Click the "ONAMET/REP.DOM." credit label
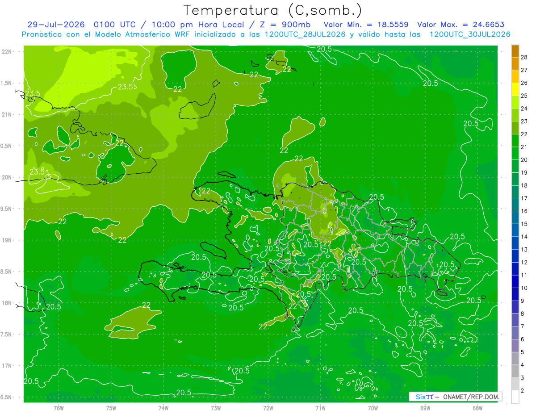The height and width of the screenshot is (414, 536). 472,397
